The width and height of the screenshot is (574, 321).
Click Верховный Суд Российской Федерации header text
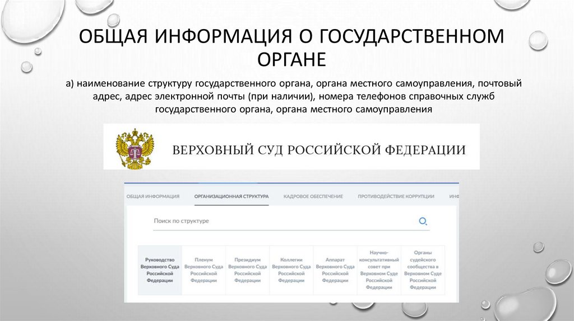click(x=319, y=150)
